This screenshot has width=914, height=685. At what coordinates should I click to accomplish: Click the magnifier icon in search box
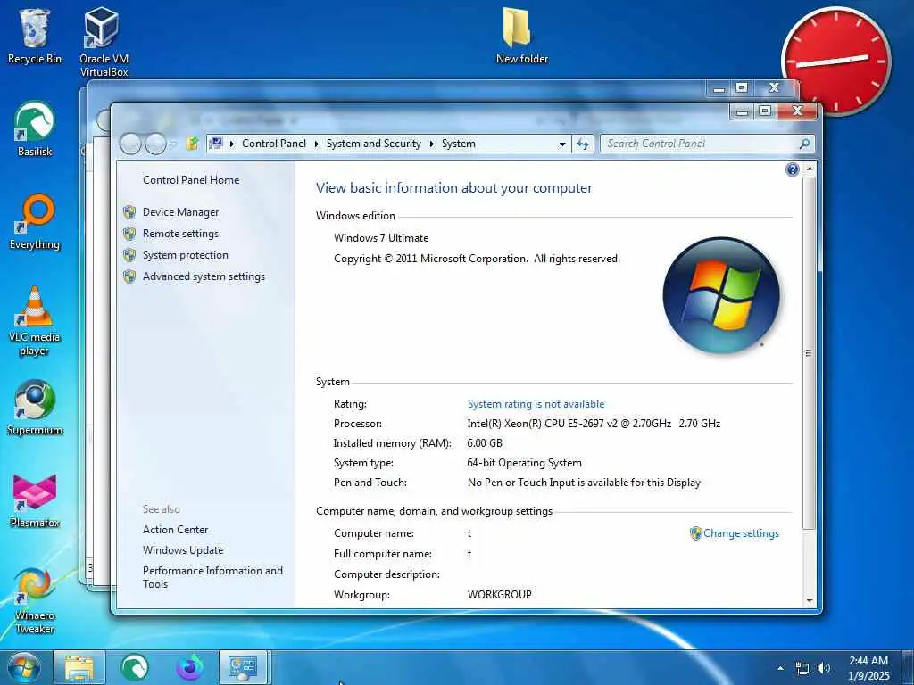804,144
